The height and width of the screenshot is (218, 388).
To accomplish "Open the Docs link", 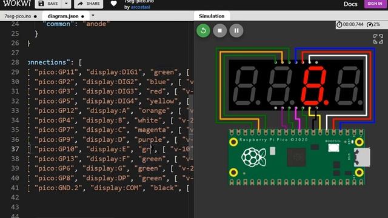I will click(350, 4).
